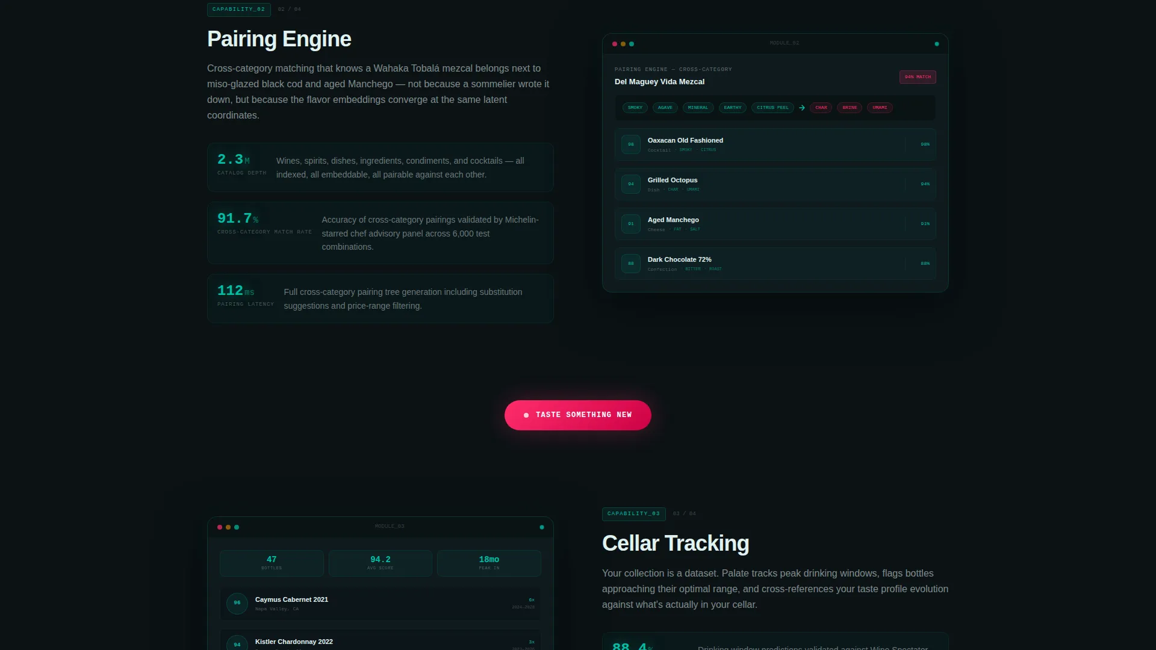The image size is (1156, 650).
Task: Click the MODULE_03 title label
Action: point(390,527)
